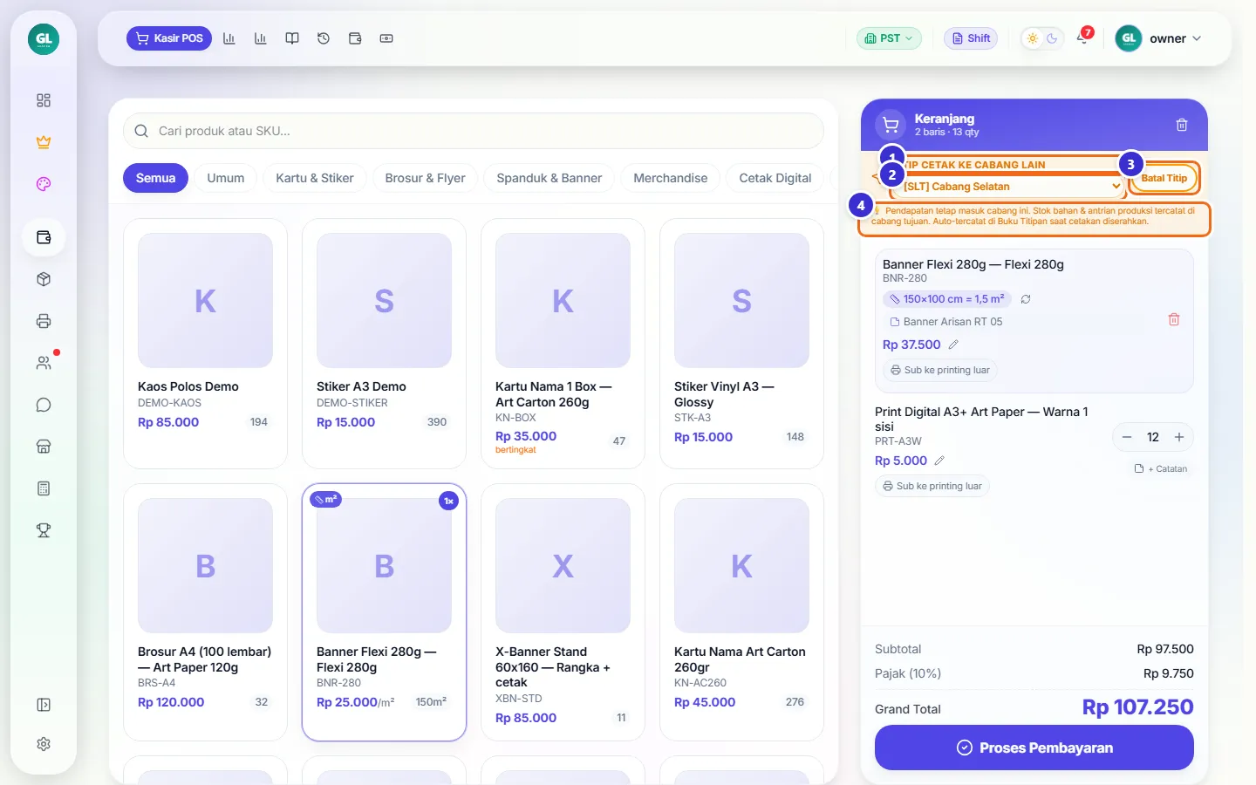Click the Proses Pembayaran button

(x=1034, y=747)
